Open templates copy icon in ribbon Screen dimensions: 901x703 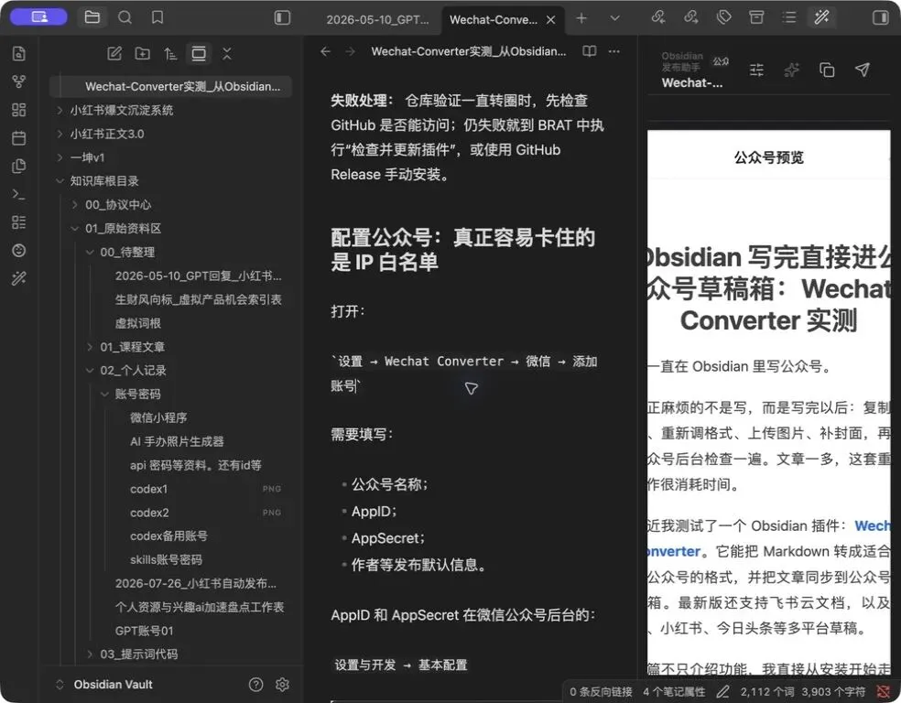[x=18, y=166]
